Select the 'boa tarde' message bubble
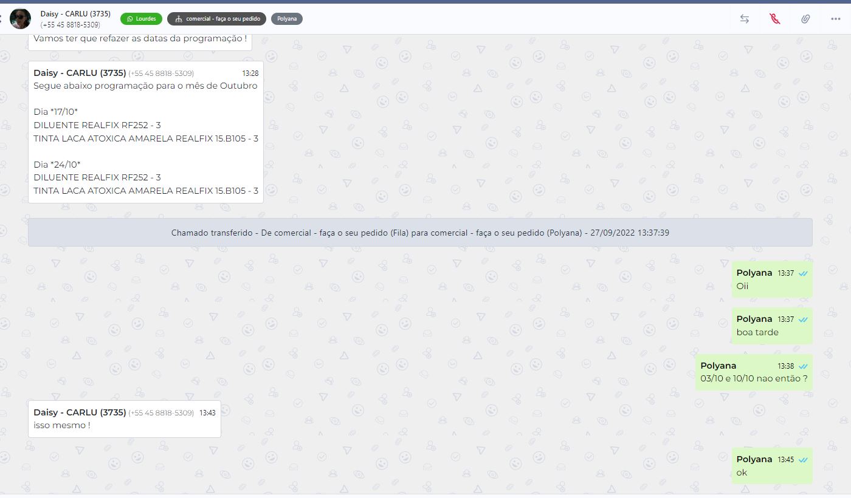The width and height of the screenshot is (851, 498). pos(771,326)
